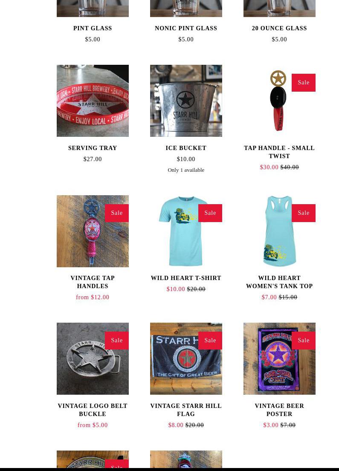Click the Pint Glass product title

[93, 28]
